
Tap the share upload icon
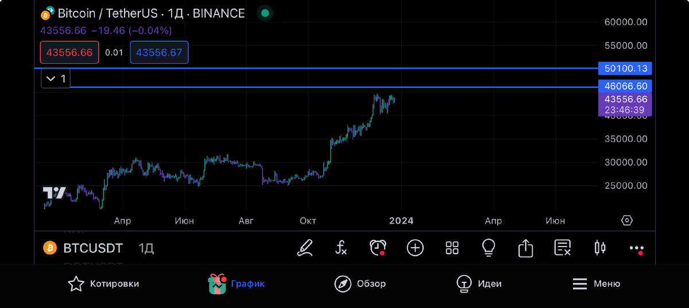(525, 248)
